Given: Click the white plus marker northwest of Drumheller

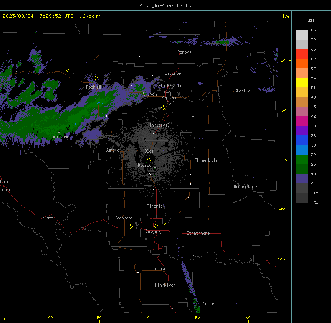Looking at the screenshot, I should point(235,144).
